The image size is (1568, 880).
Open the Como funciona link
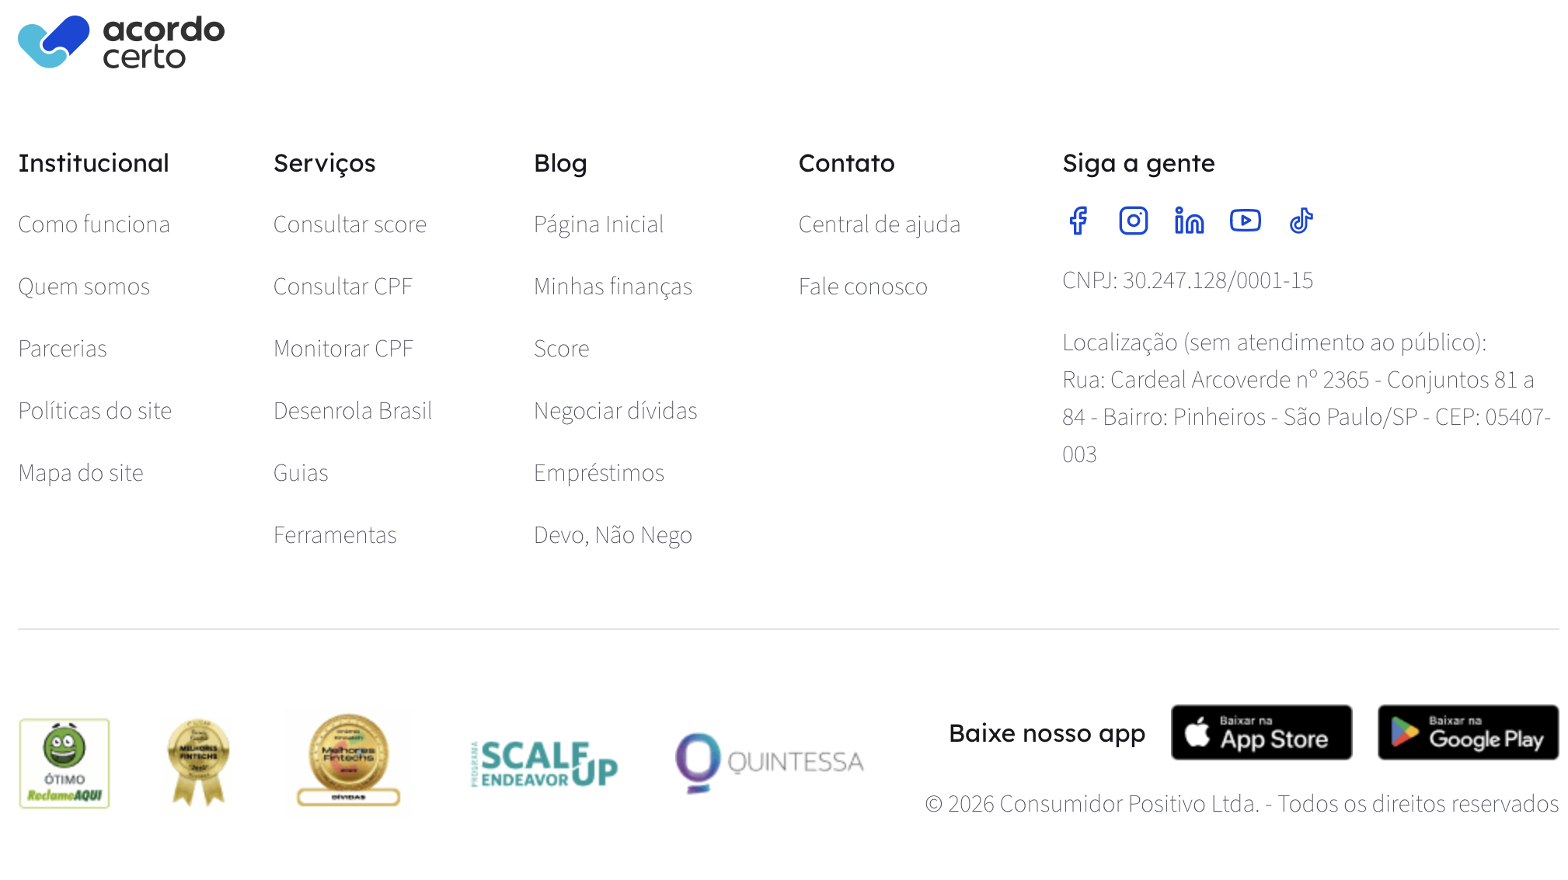click(x=94, y=224)
